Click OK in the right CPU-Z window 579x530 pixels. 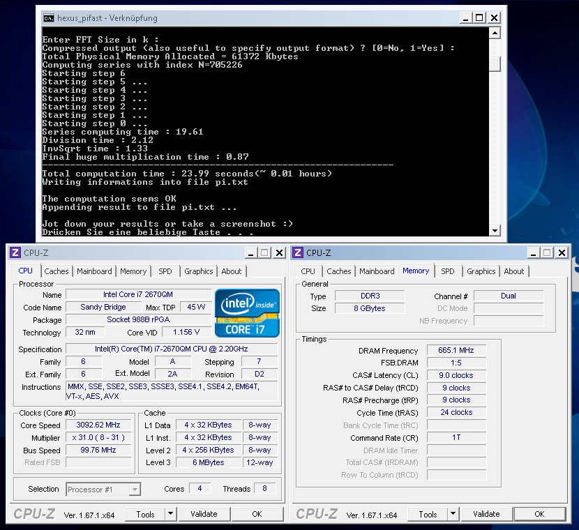[539, 514]
